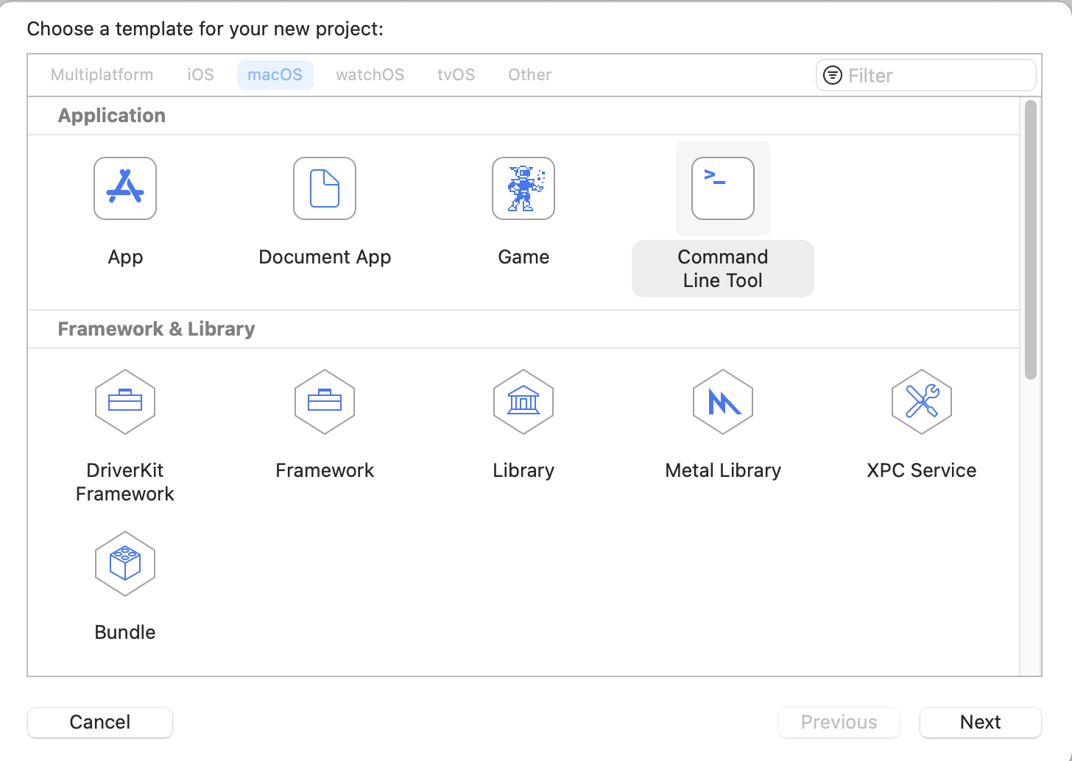Pick the Game template icon
Viewport: 1072px width, 761px height.
pos(523,188)
